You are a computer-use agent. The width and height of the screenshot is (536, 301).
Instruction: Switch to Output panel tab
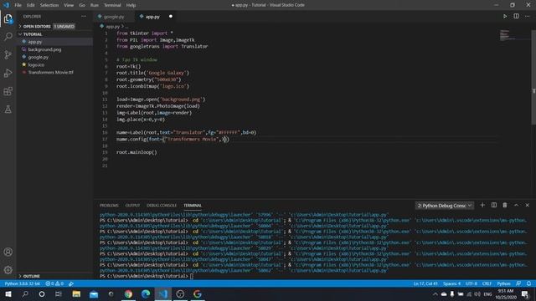click(x=132, y=206)
